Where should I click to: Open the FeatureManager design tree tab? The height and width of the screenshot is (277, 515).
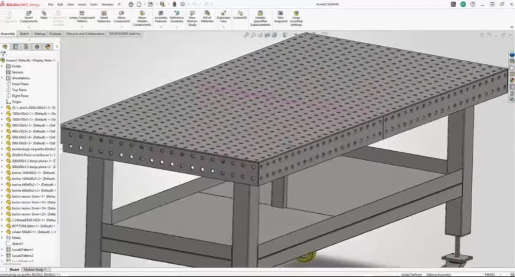(5, 47)
